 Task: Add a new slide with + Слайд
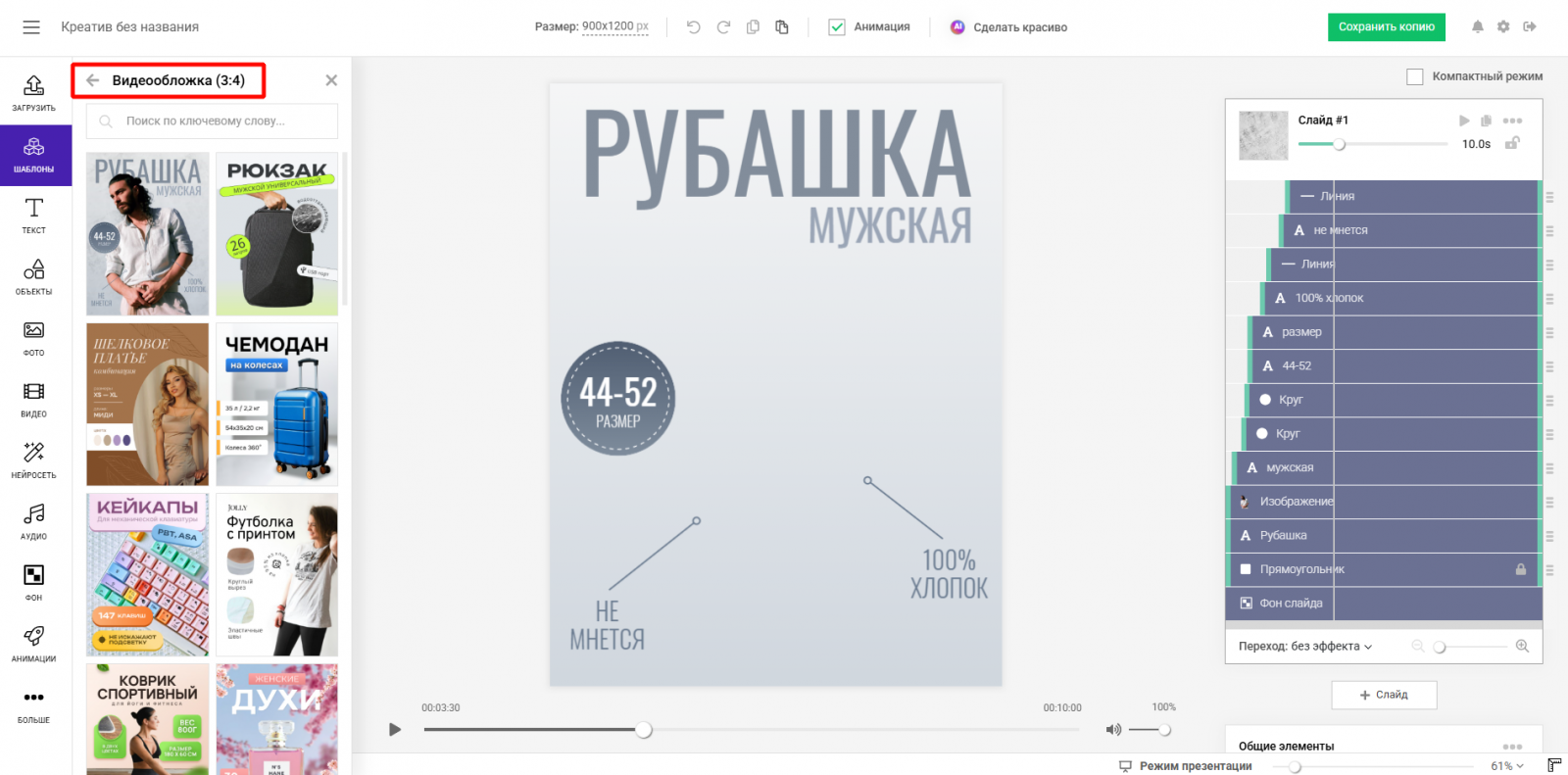coord(1384,695)
